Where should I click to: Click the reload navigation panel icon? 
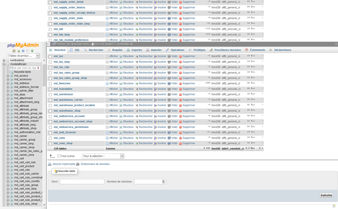(32, 51)
